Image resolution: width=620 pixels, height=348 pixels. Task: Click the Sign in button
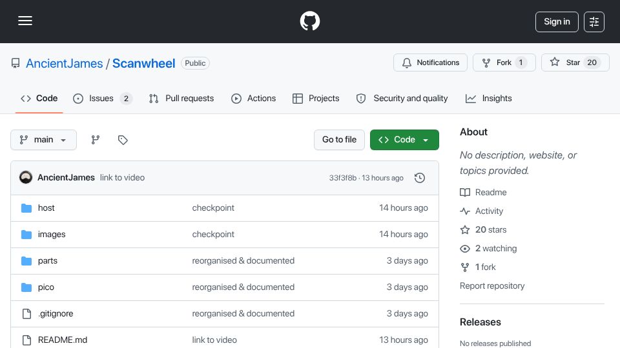(x=557, y=22)
